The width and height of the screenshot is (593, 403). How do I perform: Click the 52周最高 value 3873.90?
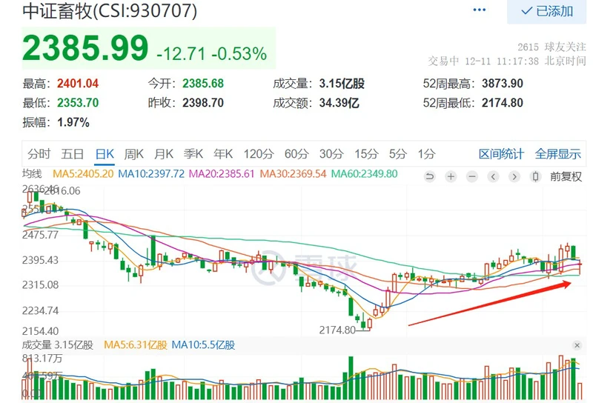(503, 84)
